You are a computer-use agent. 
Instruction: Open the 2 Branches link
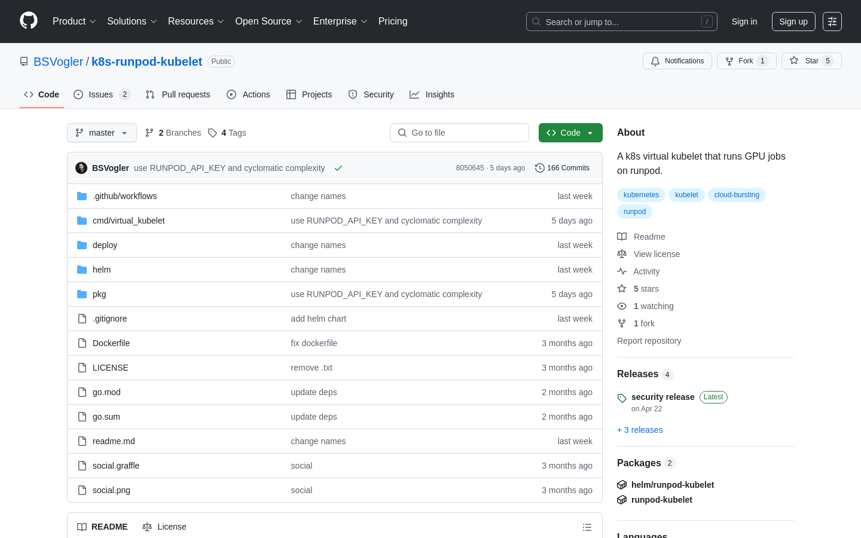(173, 133)
